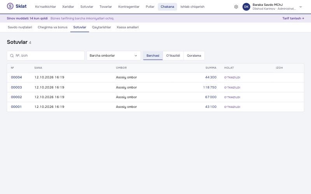The image size is (311, 194).
Task: Filter by Barchasi status
Action: click(153, 55)
